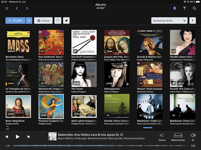Screen dimensions: 201x150
Task: Open the Bach: Magnificat album cover
Action: (18, 106)
